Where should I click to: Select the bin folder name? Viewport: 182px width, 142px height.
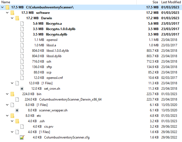[x=39, y=94]
